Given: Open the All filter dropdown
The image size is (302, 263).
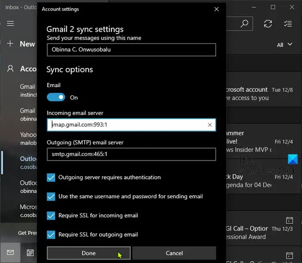Looking at the screenshot, I should tap(284, 45).
